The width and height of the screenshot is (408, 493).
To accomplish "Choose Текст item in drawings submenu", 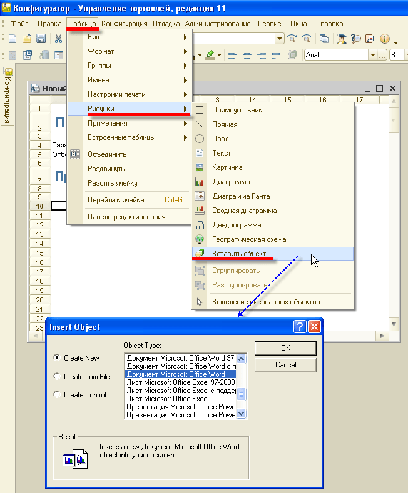I will click(273, 153).
